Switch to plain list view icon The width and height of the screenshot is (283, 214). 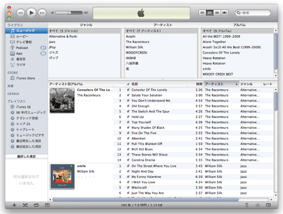(202, 13)
